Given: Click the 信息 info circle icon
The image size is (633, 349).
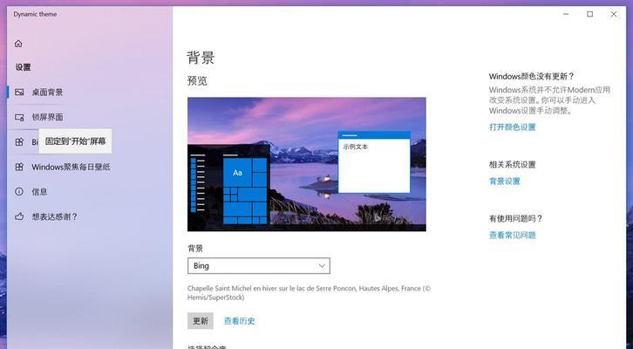Looking at the screenshot, I should click(19, 191).
